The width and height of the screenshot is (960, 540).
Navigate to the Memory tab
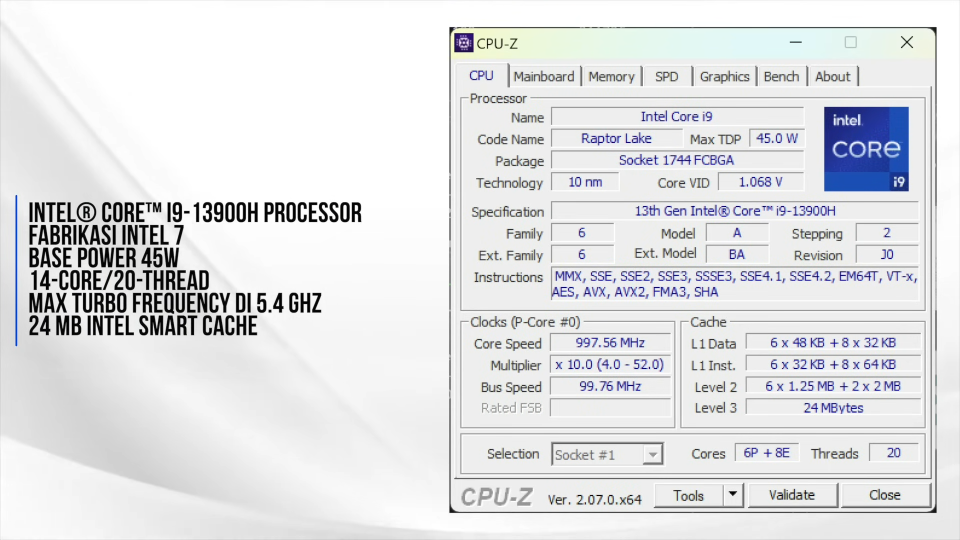pos(611,76)
